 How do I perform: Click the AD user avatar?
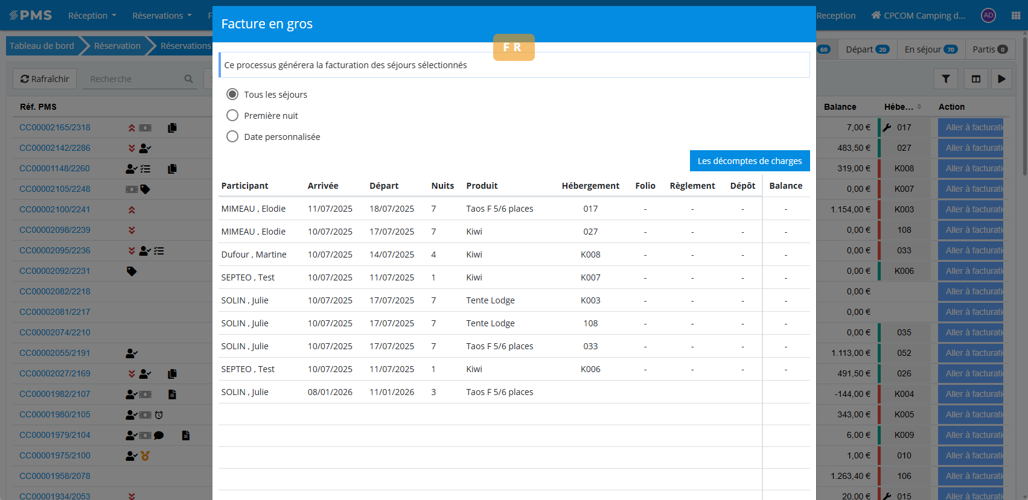click(x=988, y=16)
